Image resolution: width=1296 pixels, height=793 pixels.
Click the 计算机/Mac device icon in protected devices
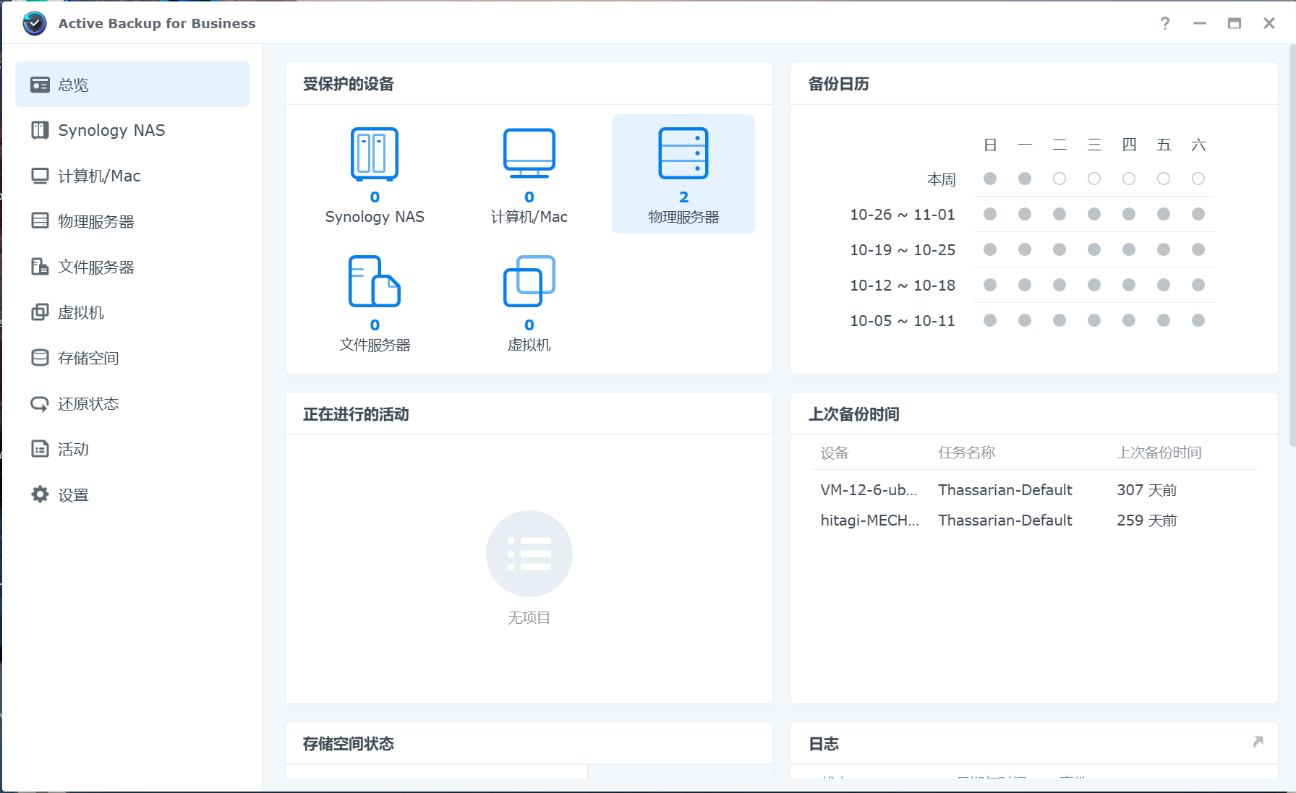[x=529, y=155]
